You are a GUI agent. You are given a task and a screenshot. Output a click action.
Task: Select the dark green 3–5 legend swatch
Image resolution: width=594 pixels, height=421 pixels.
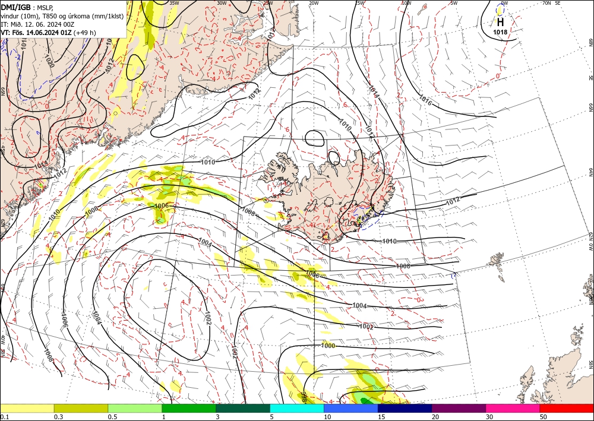pos(243,408)
